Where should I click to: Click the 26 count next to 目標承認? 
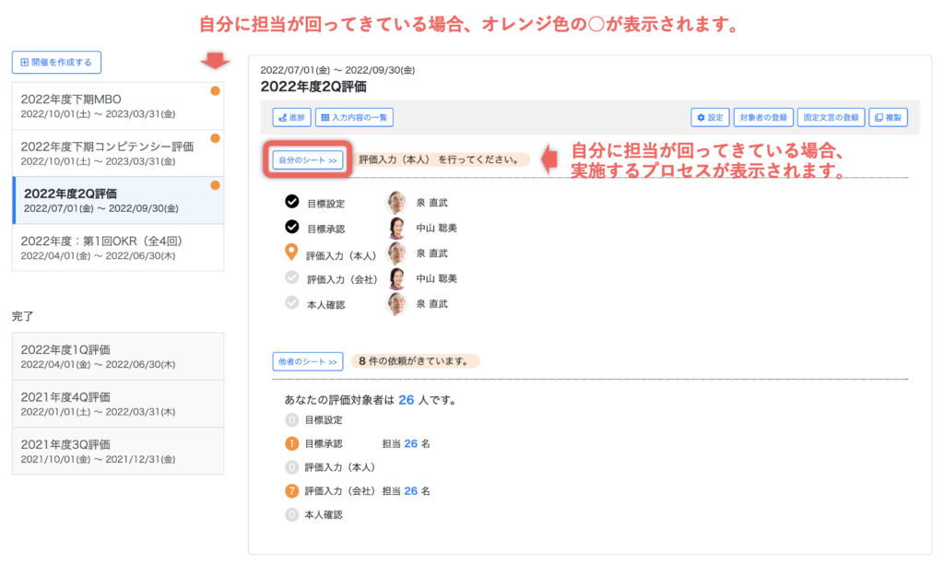coord(410,443)
